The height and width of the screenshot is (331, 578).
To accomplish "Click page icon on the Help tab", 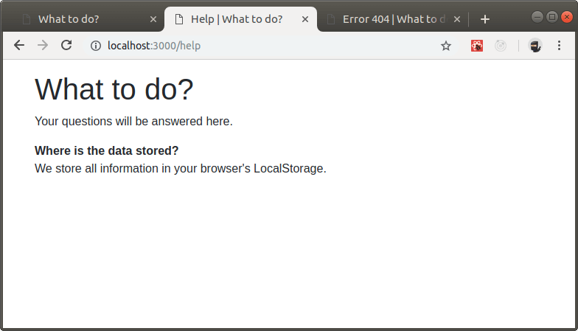I will pos(178,19).
